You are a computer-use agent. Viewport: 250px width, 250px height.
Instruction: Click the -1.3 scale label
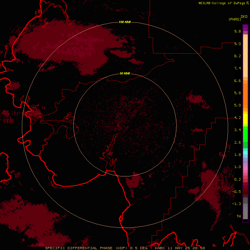coord(236,204)
